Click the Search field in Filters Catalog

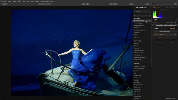pyautogui.click(x=142, y=12)
